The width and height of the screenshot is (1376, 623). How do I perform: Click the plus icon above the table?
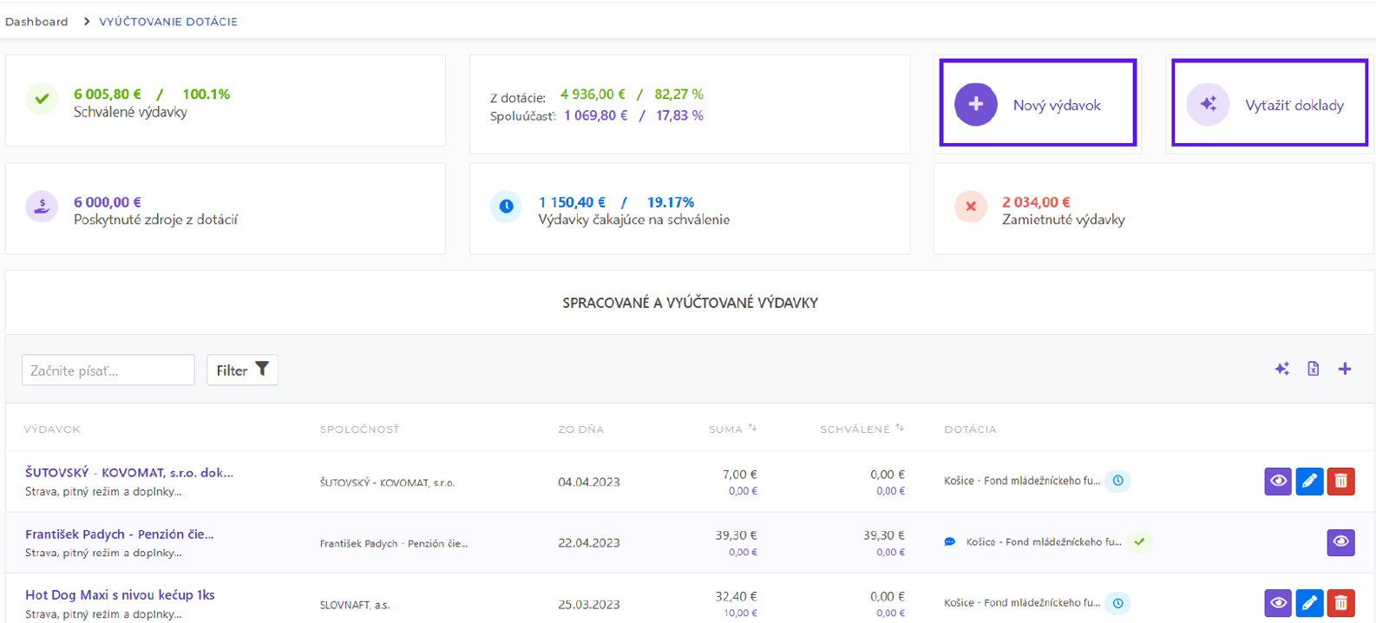[x=1344, y=369]
